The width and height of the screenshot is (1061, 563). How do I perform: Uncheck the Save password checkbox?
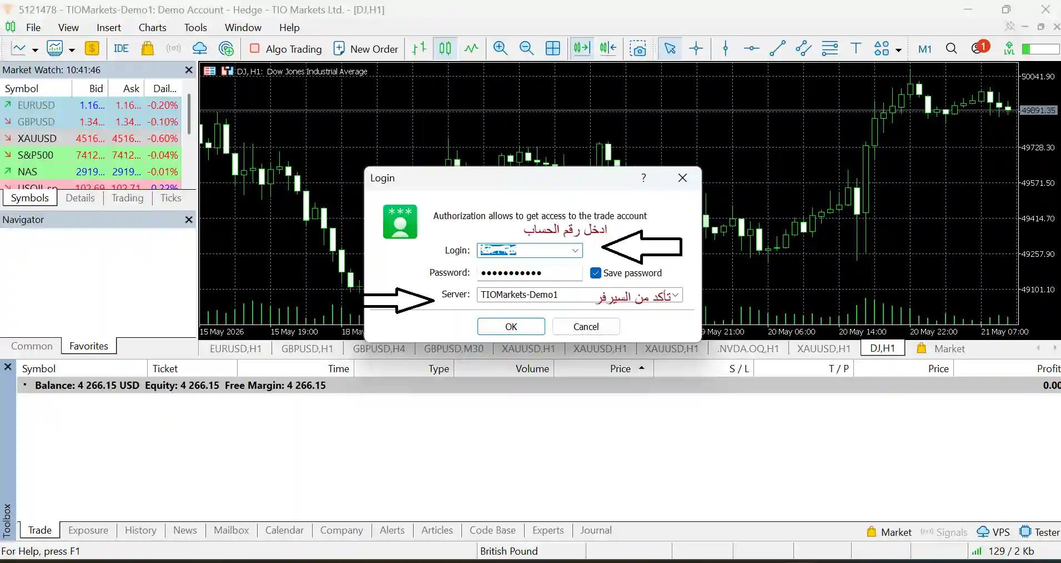click(596, 273)
